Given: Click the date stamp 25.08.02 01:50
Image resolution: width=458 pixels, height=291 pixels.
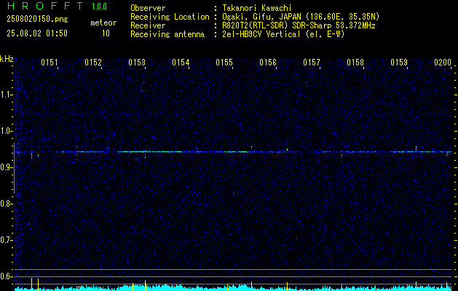Looking at the screenshot, I should (37, 33).
